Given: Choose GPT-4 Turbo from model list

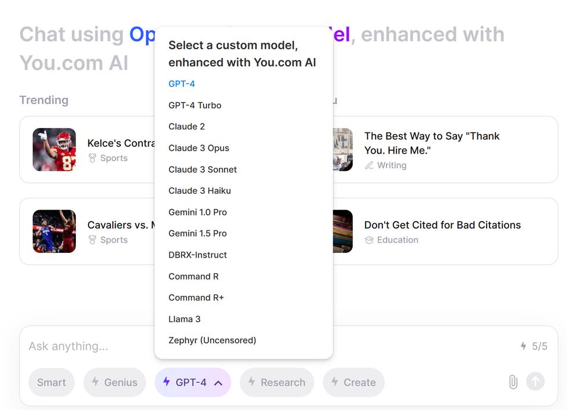Looking at the screenshot, I should (x=195, y=105).
